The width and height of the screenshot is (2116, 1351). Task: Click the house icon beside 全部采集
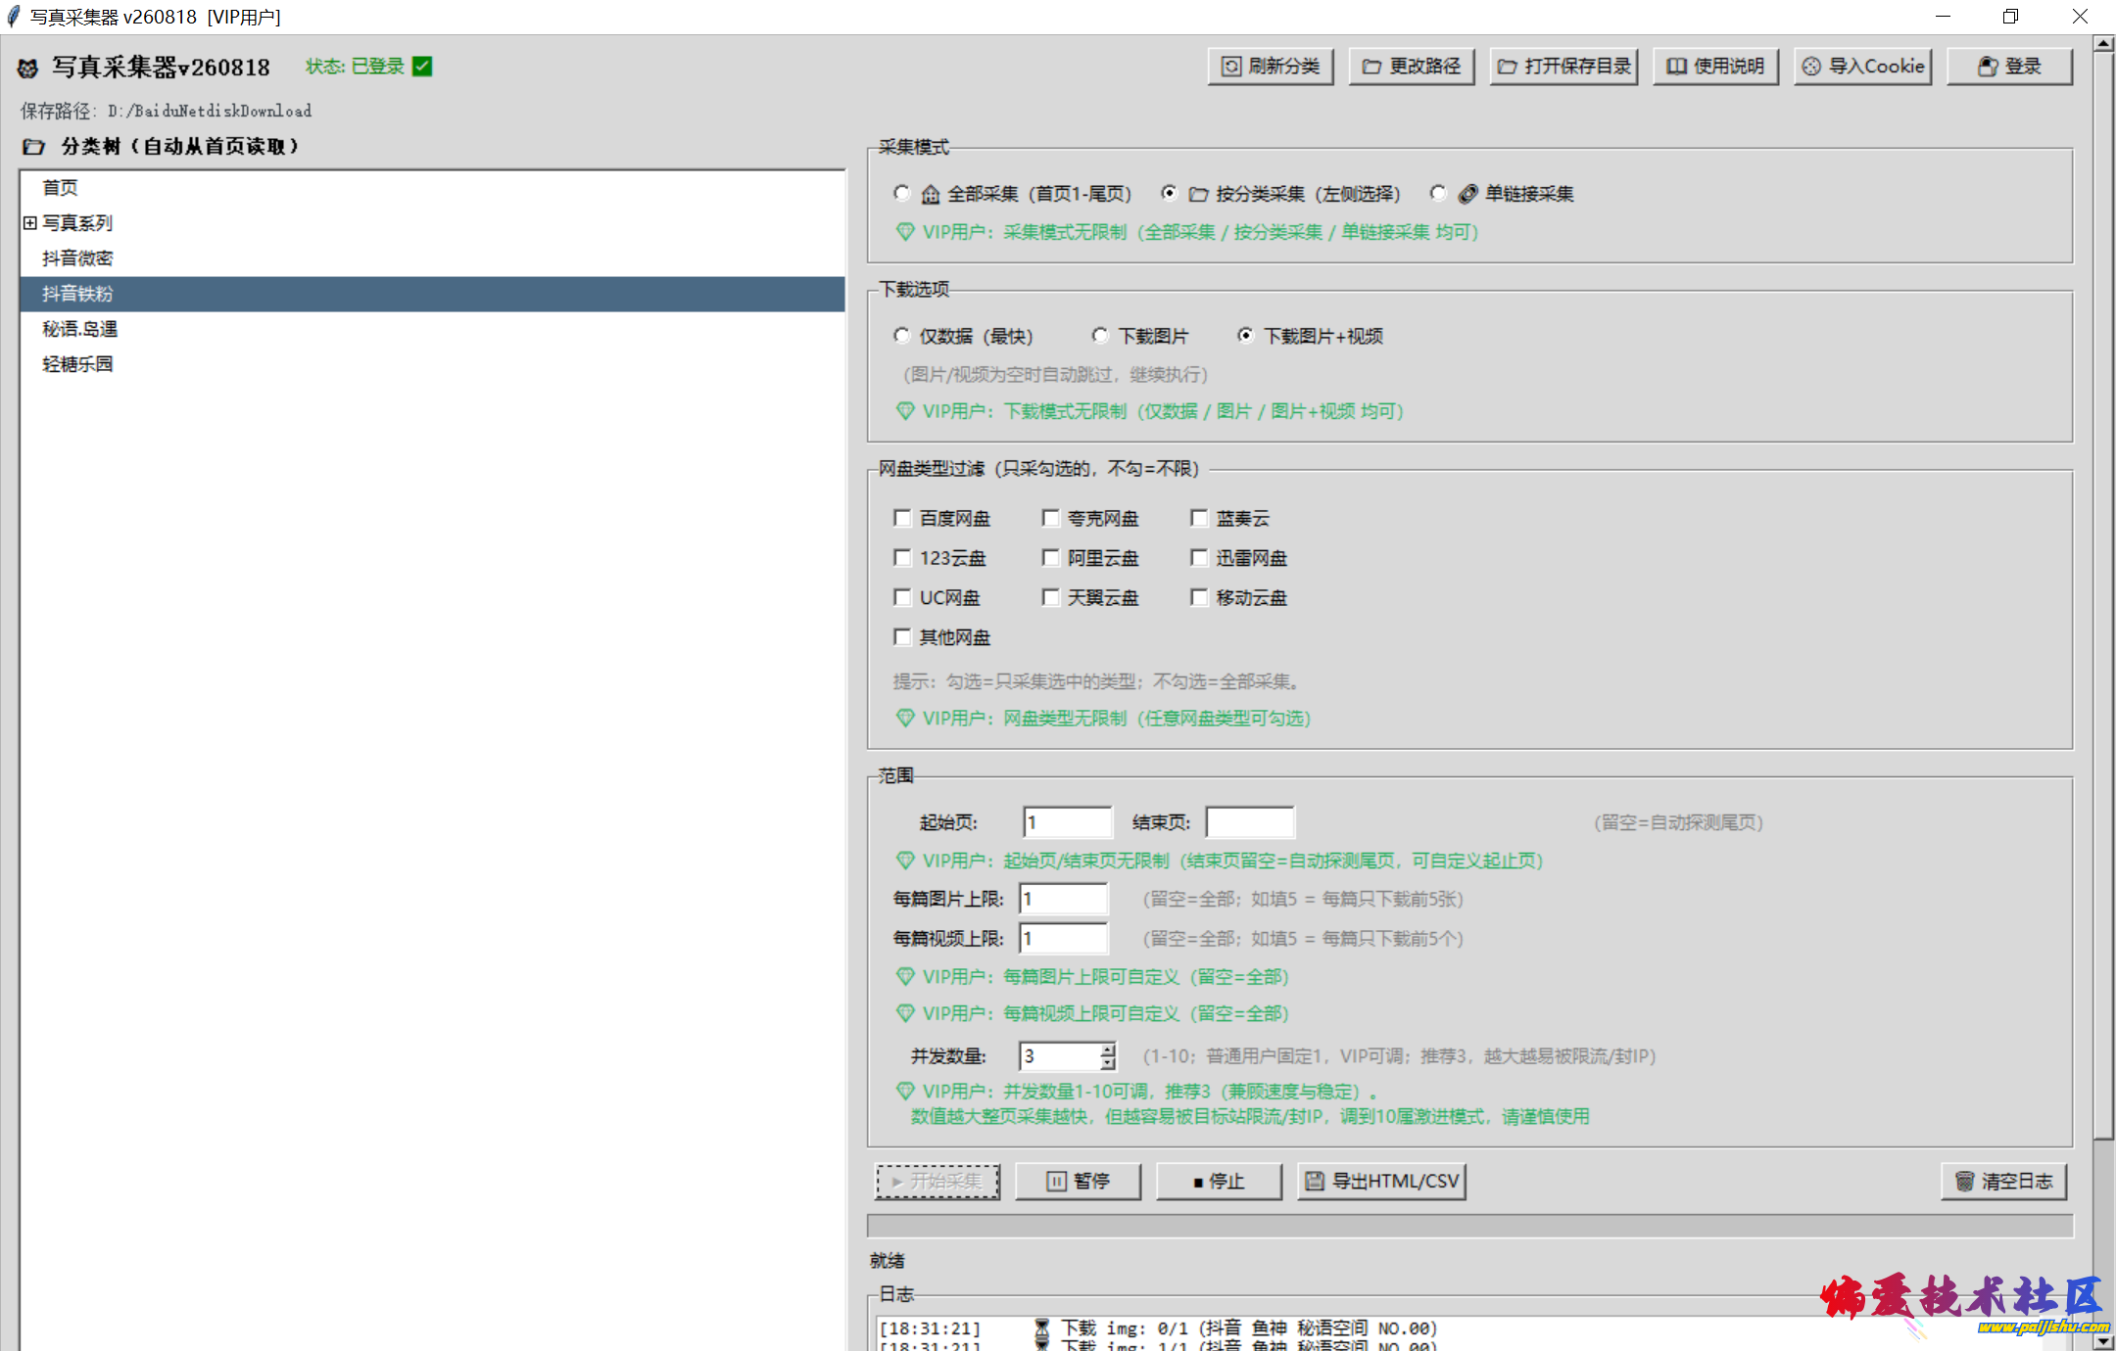[x=931, y=194]
